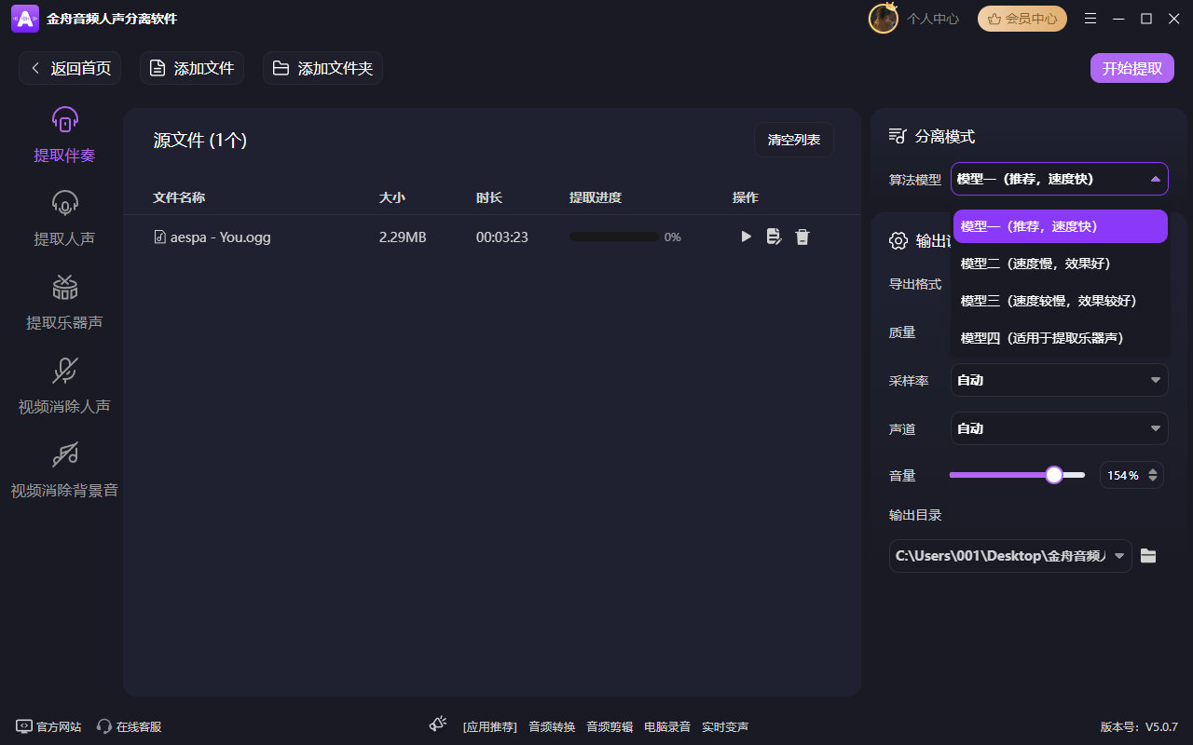
Task: Open the output directory path dropdown
Action: coord(1120,555)
